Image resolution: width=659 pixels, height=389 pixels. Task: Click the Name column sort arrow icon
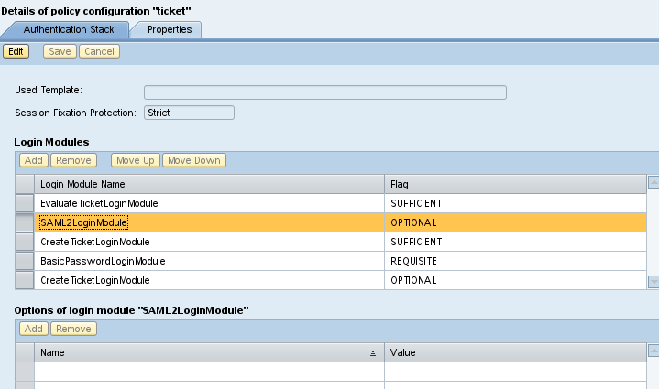(x=372, y=352)
